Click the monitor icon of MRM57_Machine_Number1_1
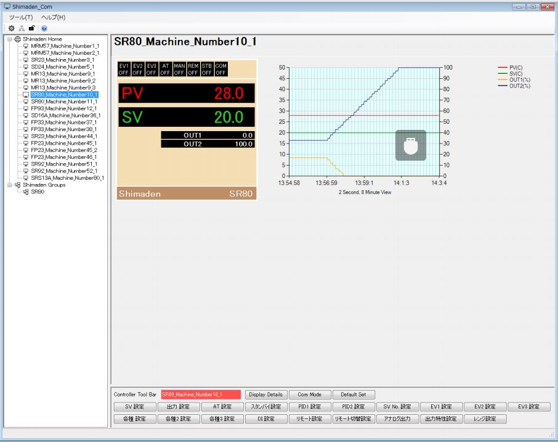This screenshot has height=442, width=558. pyautogui.click(x=26, y=46)
